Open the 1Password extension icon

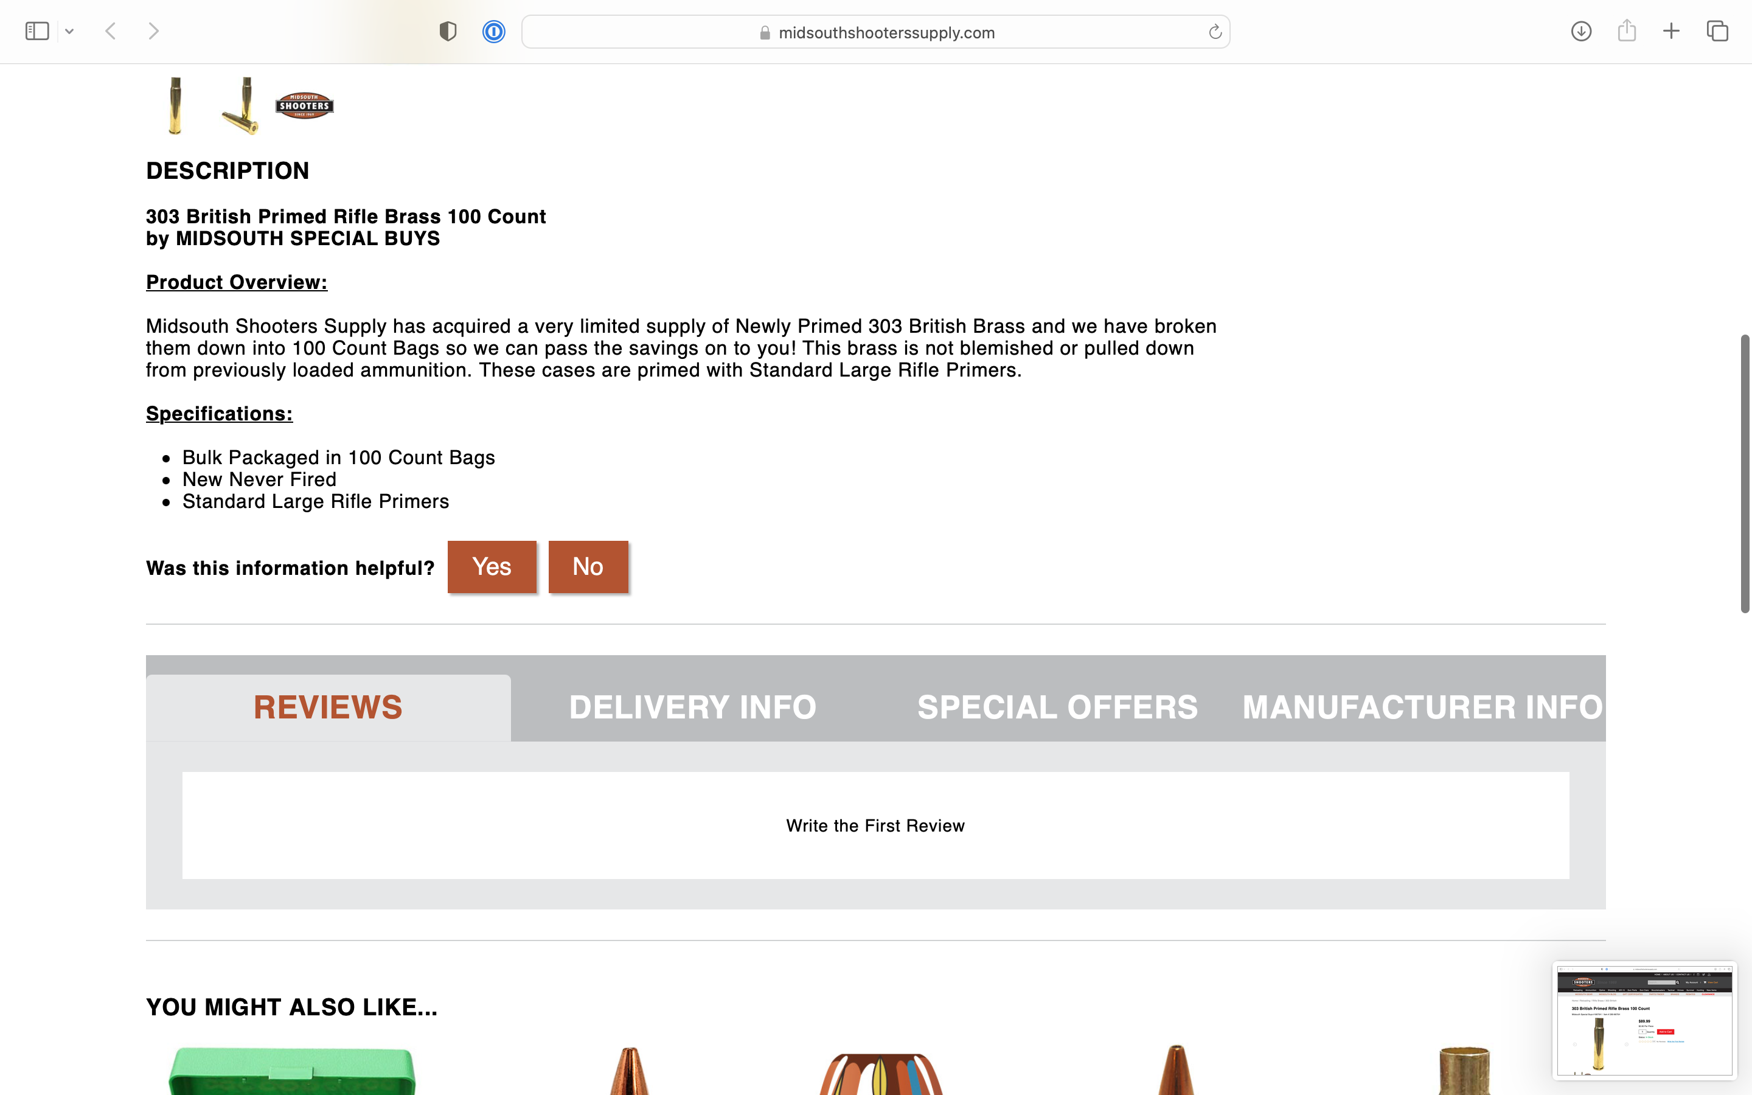pyautogui.click(x=494, y=31)
